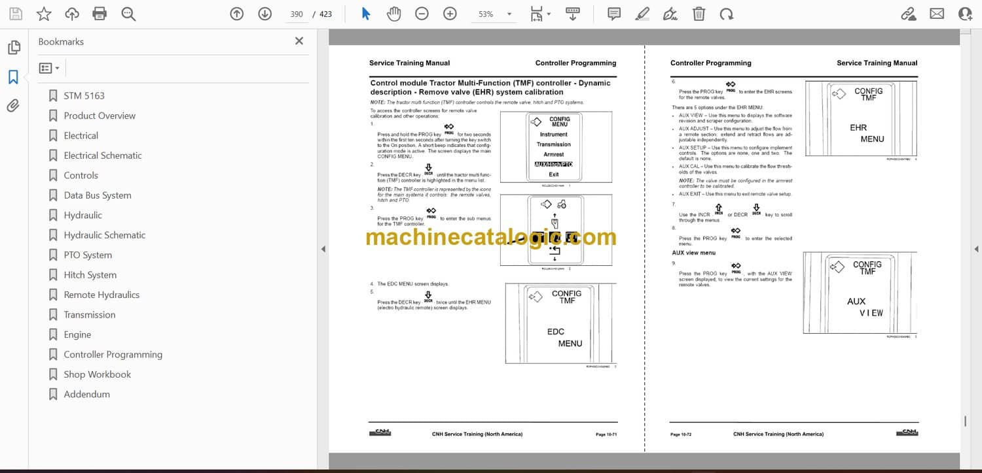The width and height of the screenshot is (982, 473).
Task: Open the STM 5163 bookmark
Action: point(84,96)
